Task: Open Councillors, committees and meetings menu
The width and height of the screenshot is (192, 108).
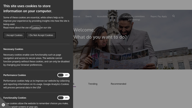Action: tap(134, 18)
